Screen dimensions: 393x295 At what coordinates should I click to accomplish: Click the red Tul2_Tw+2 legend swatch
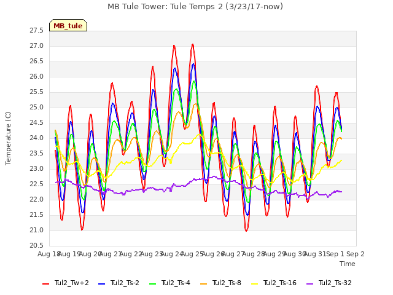coord(45,284)
